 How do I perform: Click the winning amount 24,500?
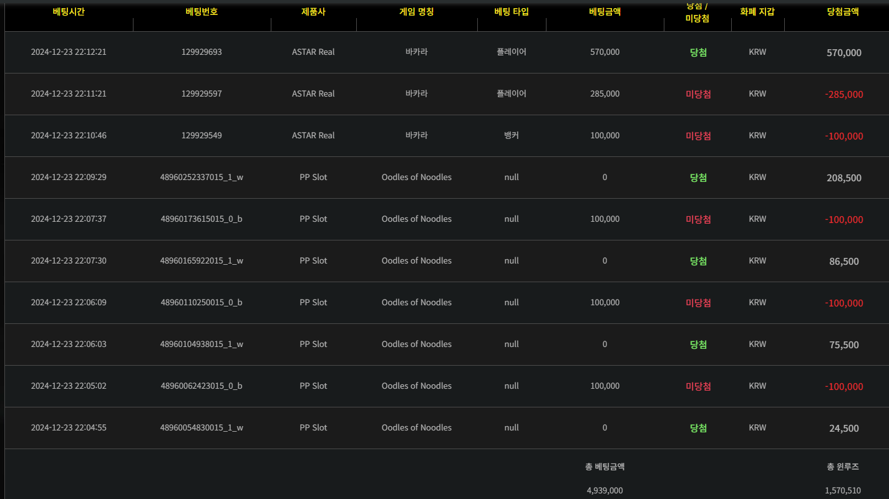click(x=844, y=429)
